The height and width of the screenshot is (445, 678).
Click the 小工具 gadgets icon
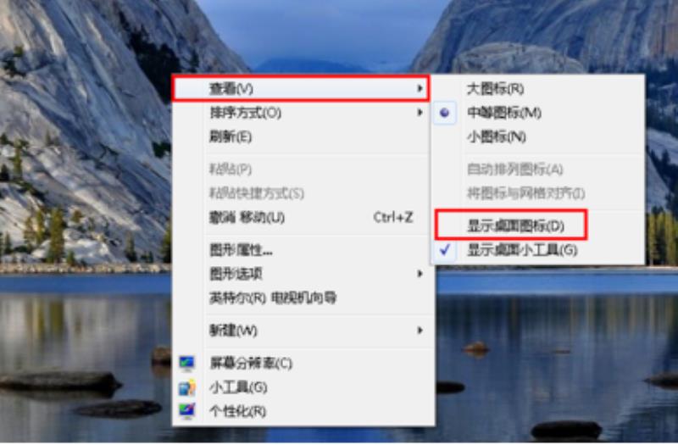click(186, 387)
